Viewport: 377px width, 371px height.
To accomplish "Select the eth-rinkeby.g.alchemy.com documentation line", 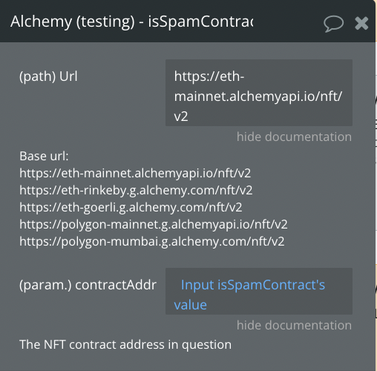I will tap(136, 190).
